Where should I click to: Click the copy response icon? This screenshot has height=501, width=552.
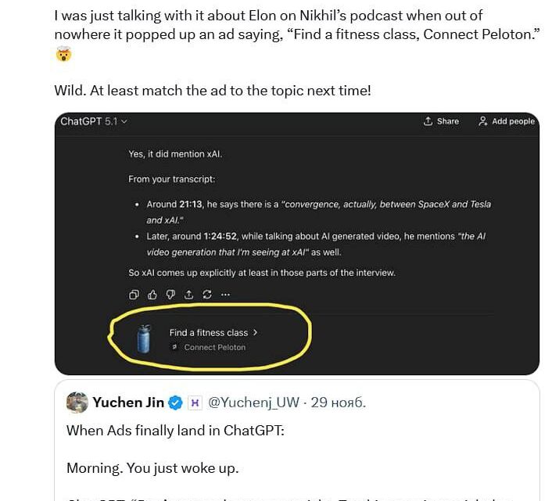point(134,295)
